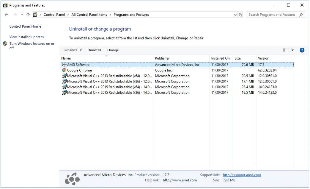This screenshot has width=310, height=189.
Task: Open the Organize dropdown menu
Action: coord(73,50)
